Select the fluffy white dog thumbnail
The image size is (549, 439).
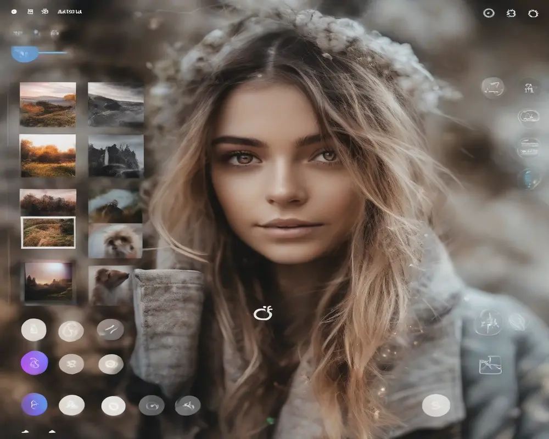(115, 241)
